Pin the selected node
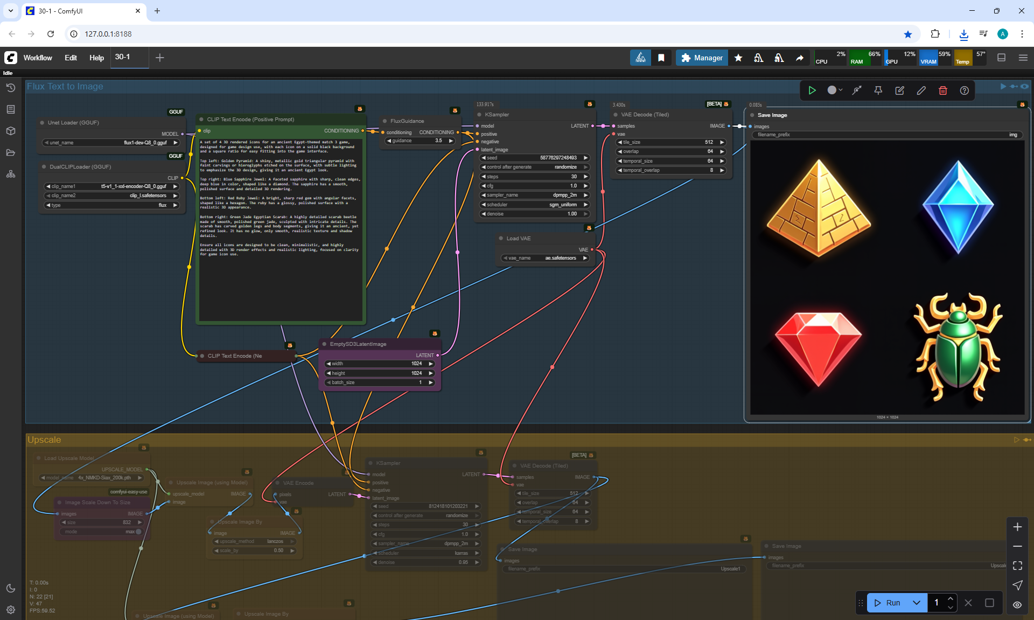This screenshot has height=620, width=1034. click(878, 90)
